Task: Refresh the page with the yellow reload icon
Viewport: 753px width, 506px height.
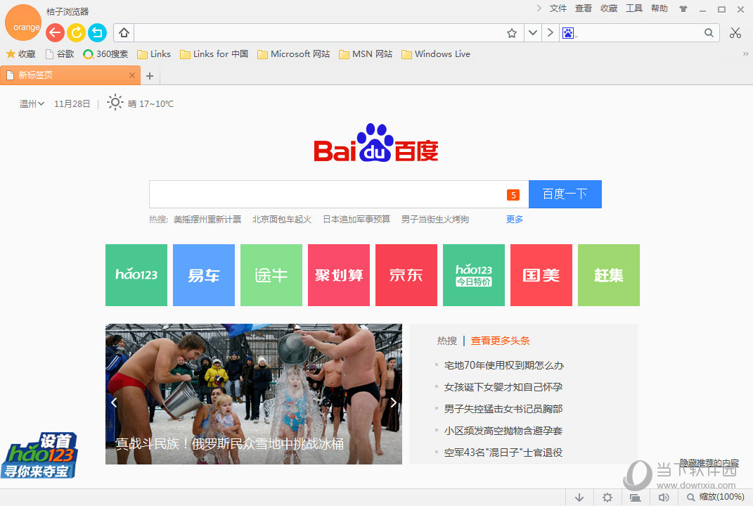Action: pos(76,32)
